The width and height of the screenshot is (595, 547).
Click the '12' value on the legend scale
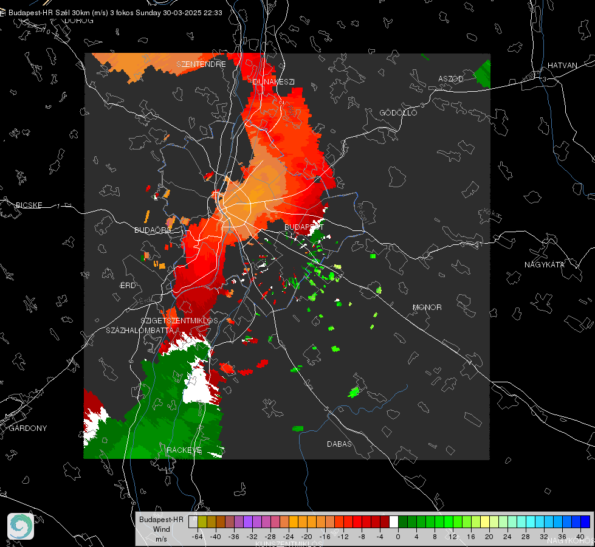click(x=453, y=537)
